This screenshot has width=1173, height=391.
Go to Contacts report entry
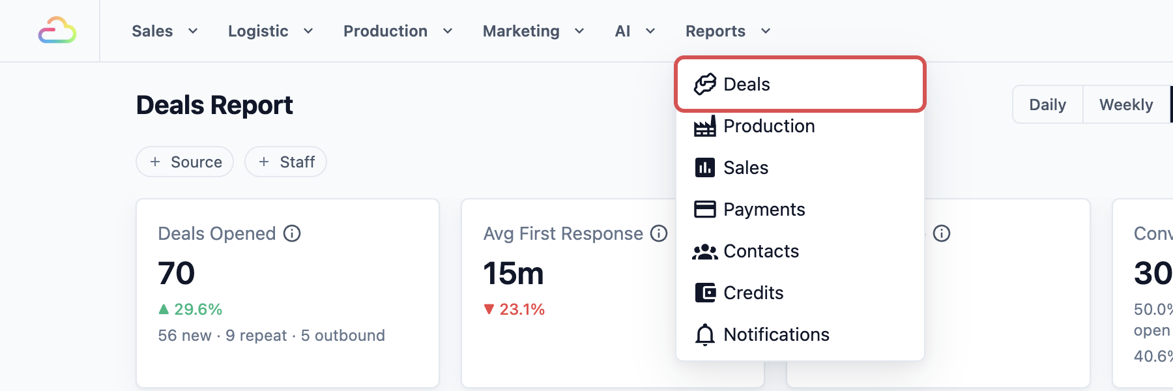pos(800,251)
